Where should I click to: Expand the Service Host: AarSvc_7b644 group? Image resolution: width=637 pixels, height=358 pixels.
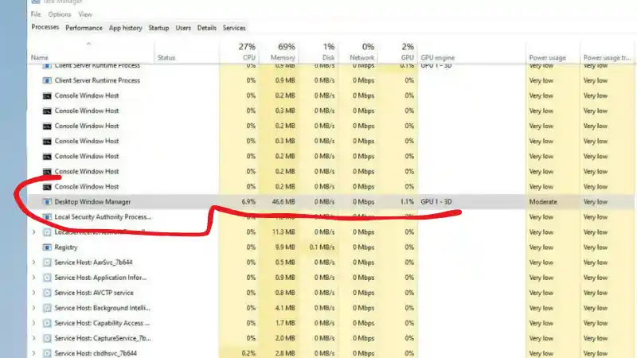click(x=34, y=263)
